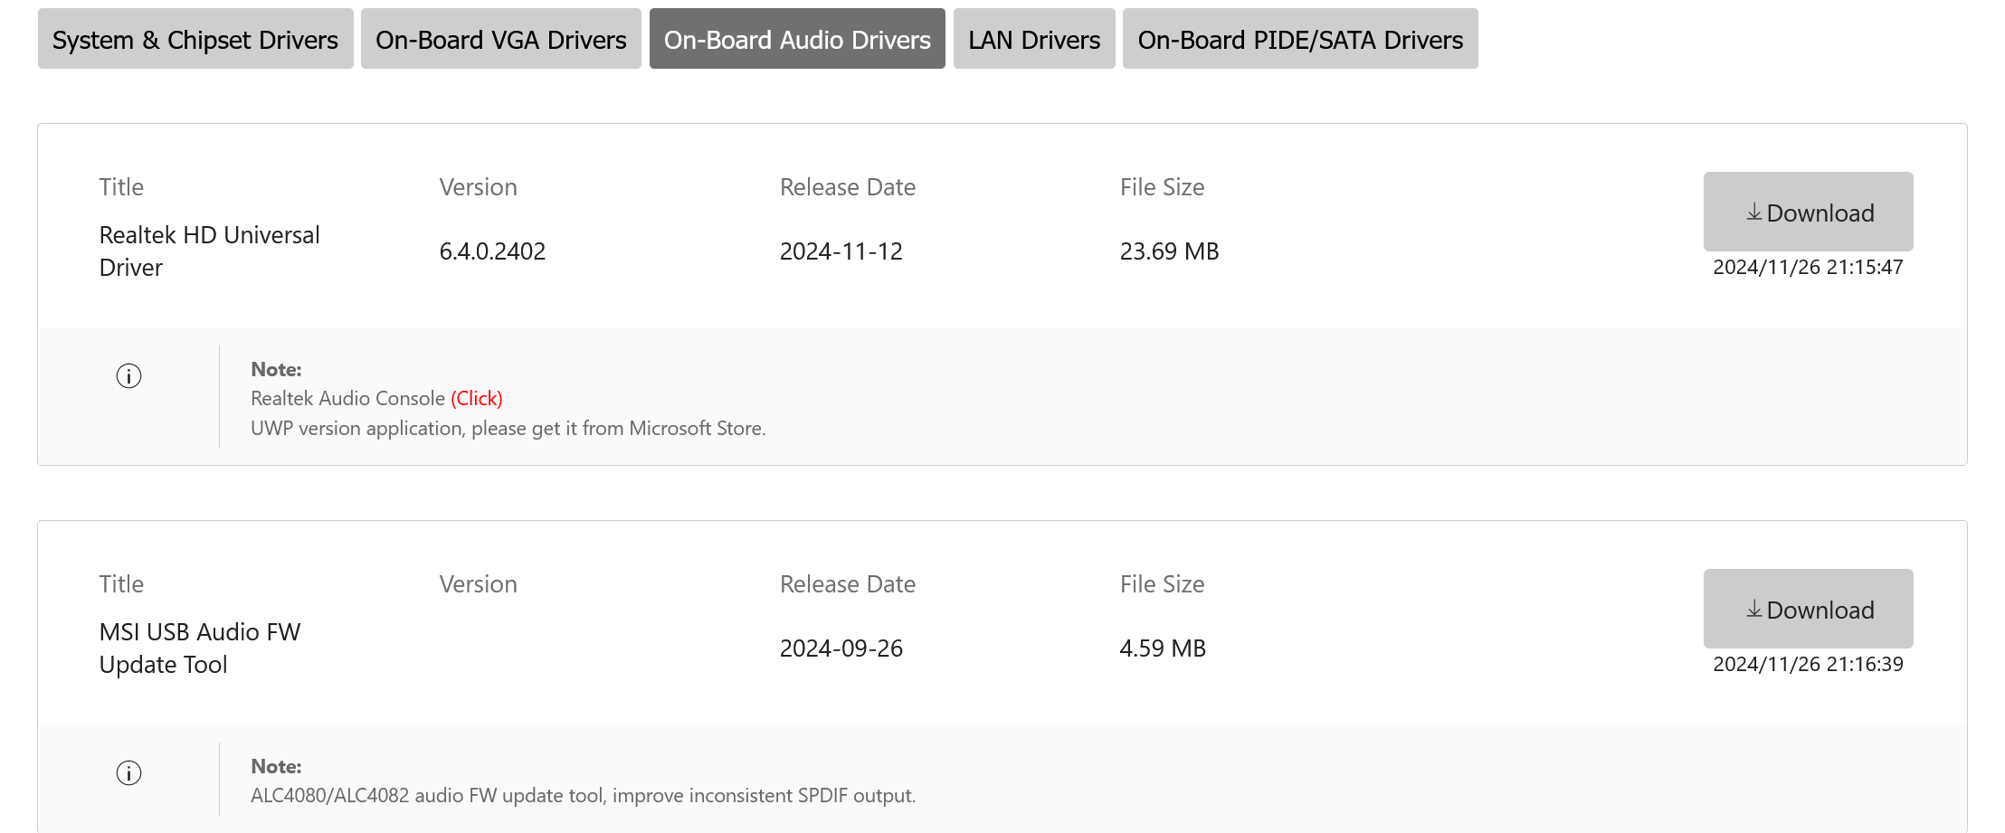Open the red (Click) Realtek Audio Console link
Viewport: 2005px width, 833px height.
tap(477, 399)
